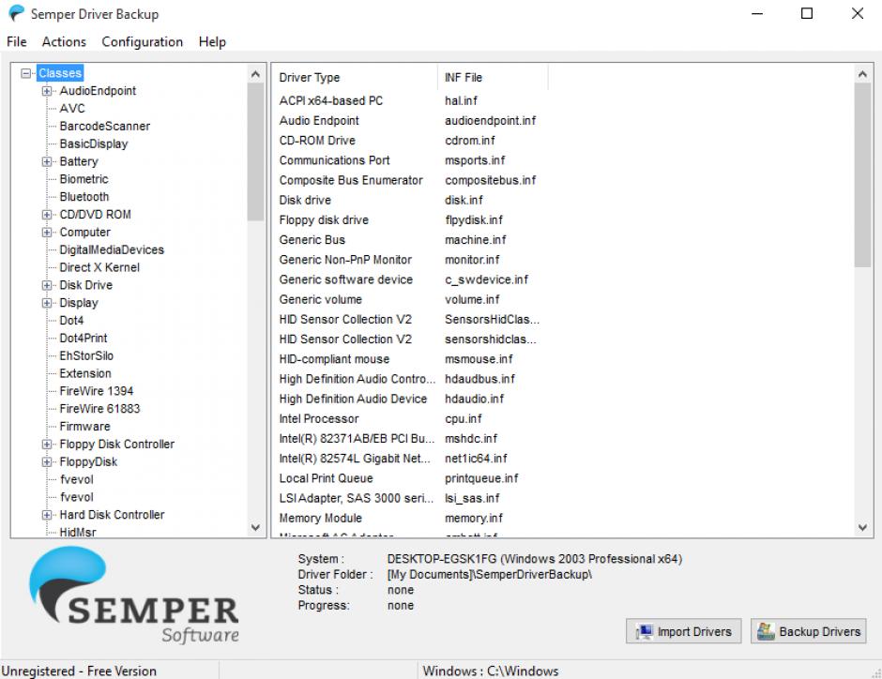
Task: Expand the Hard Disk Controller node
Action: click(47, 515)
